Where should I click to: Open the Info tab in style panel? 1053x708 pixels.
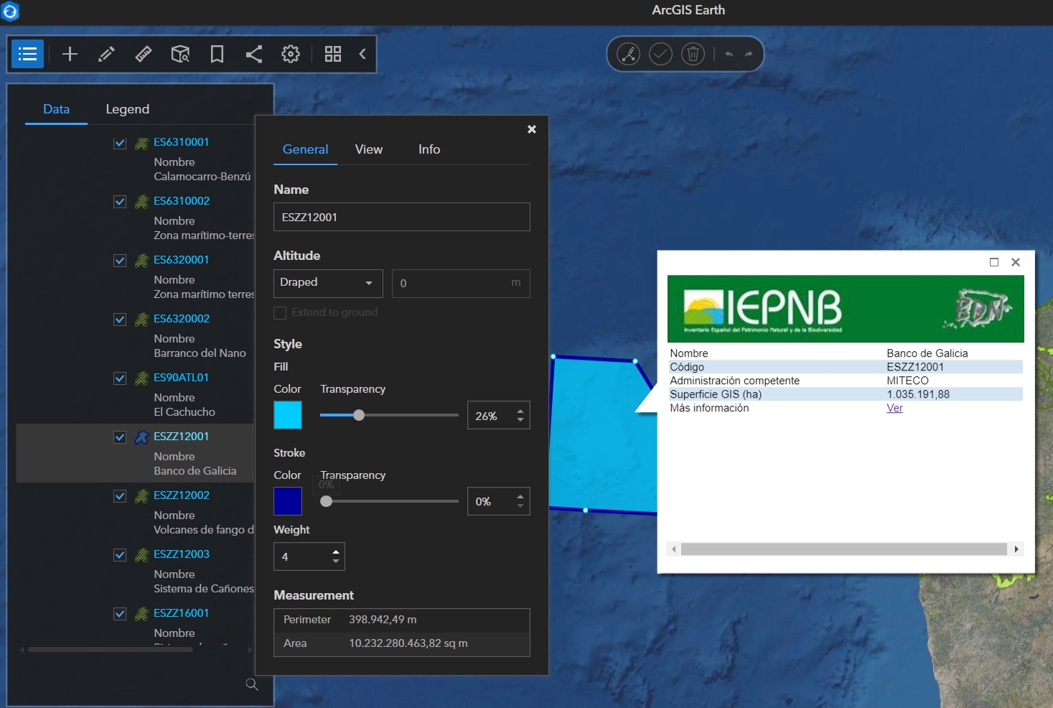pos(429,149)
